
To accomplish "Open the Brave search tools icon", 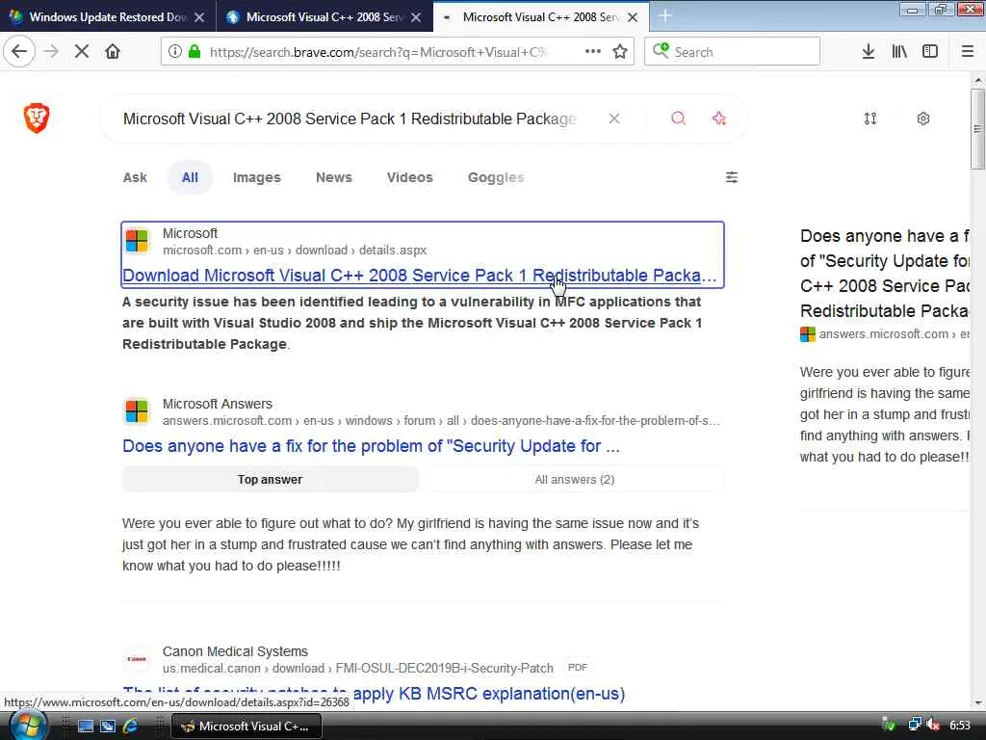I will coord(870,119).
